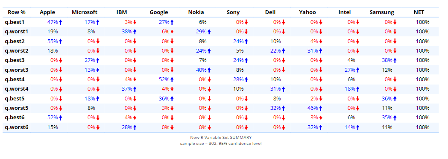Click the red down arrow beside Google 6% in q.worst1

[x=172, y=32]
